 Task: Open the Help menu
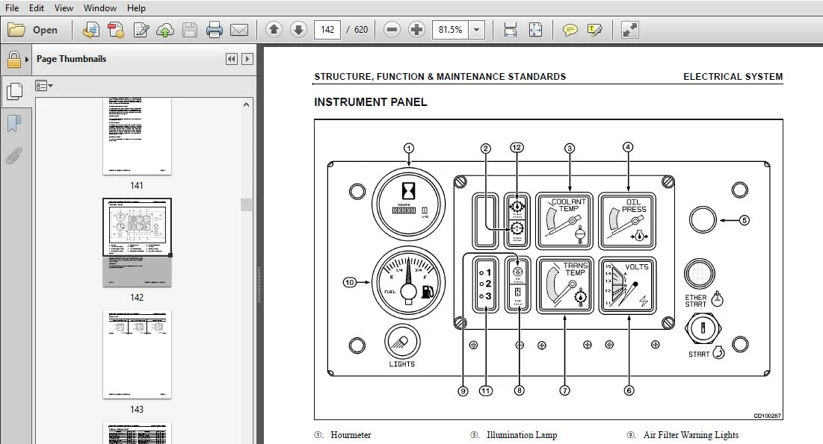tap(136, 8)
